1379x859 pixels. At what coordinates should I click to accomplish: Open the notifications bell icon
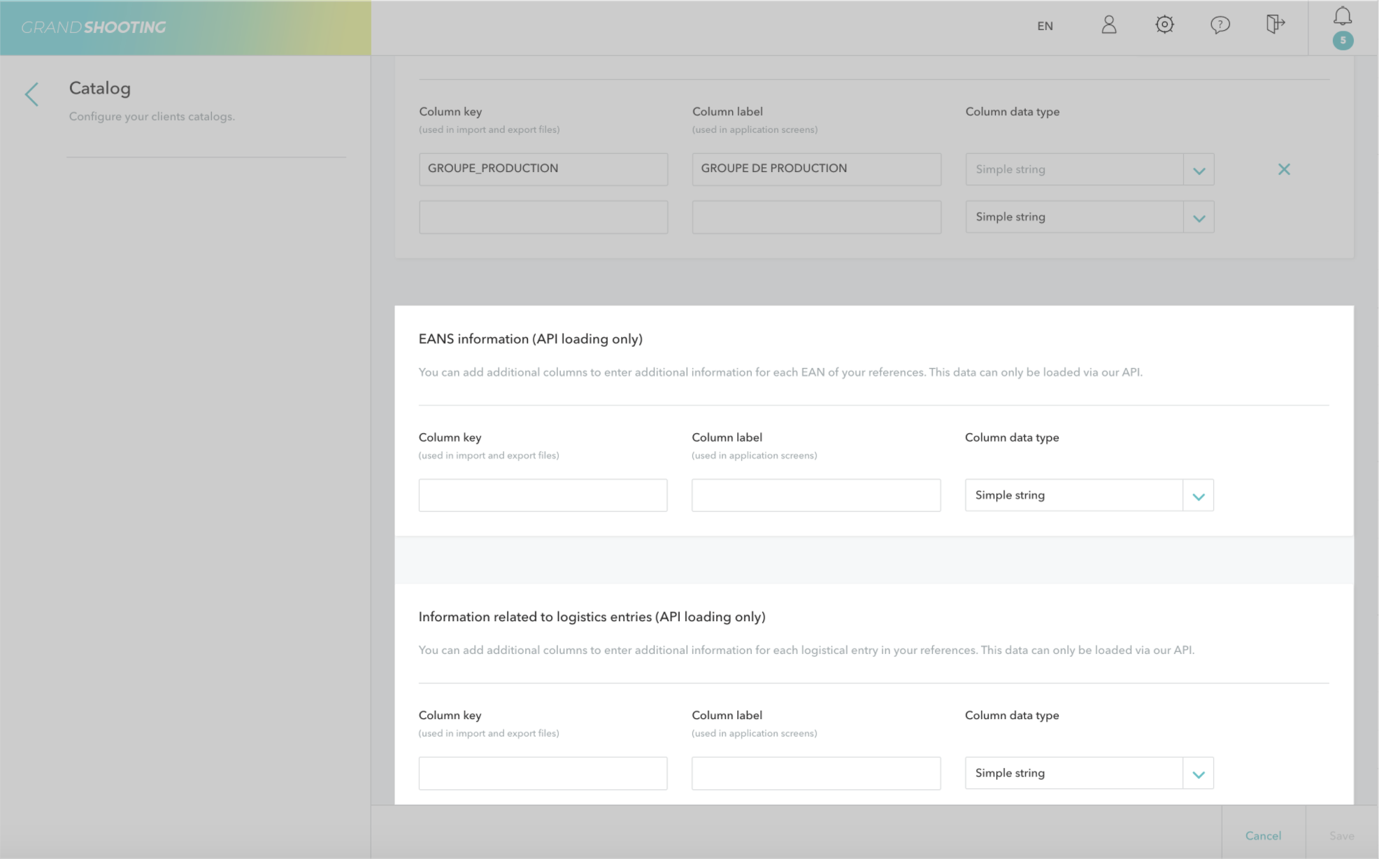tap(1342, 15)
